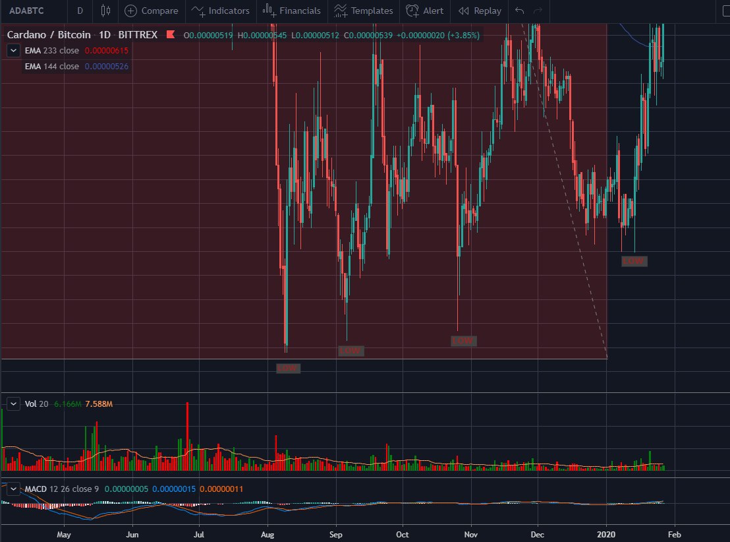Select the EMA 233 close indicator label
The width and height of the screenshot is (730, 542).
click(x=51, y=50)
